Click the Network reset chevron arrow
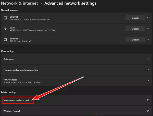 pos(148,81)
